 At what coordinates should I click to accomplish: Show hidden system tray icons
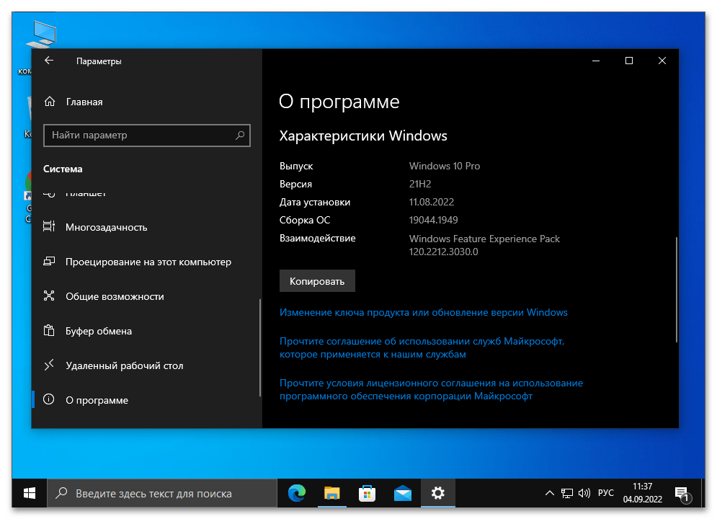point(550,494)
